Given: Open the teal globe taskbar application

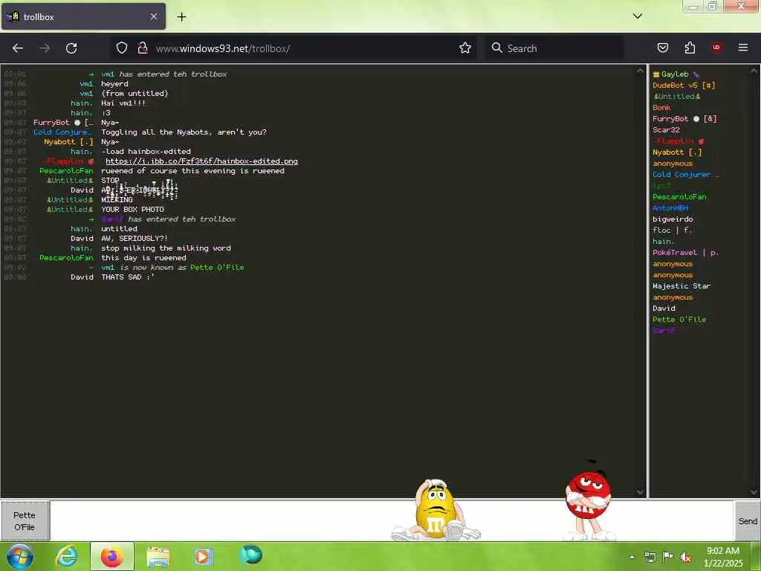Looking at the screenshot, I should [x=251, y=555].
